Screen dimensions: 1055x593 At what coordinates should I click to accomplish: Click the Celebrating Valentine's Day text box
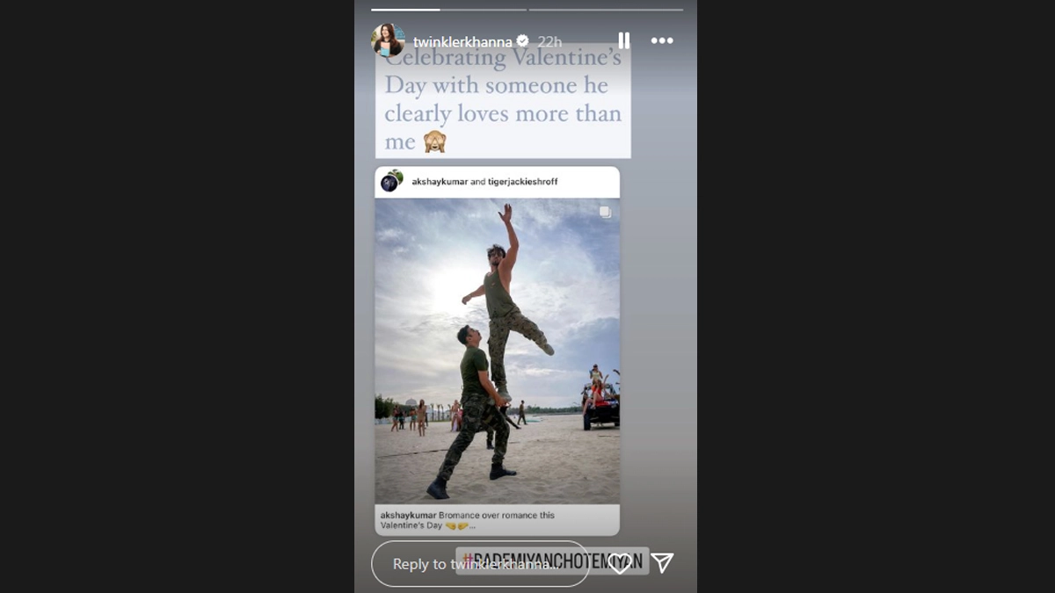pos(503,100)
